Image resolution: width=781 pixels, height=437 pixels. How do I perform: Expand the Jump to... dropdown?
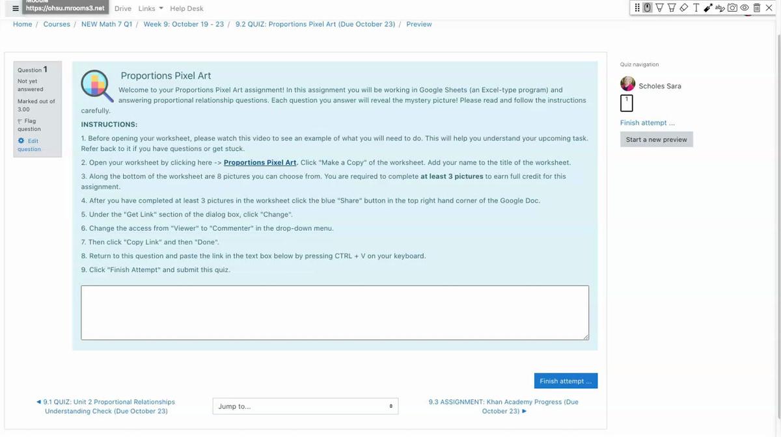point(305,406)
